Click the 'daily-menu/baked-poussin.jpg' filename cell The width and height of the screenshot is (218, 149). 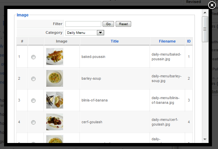point(167,57)
